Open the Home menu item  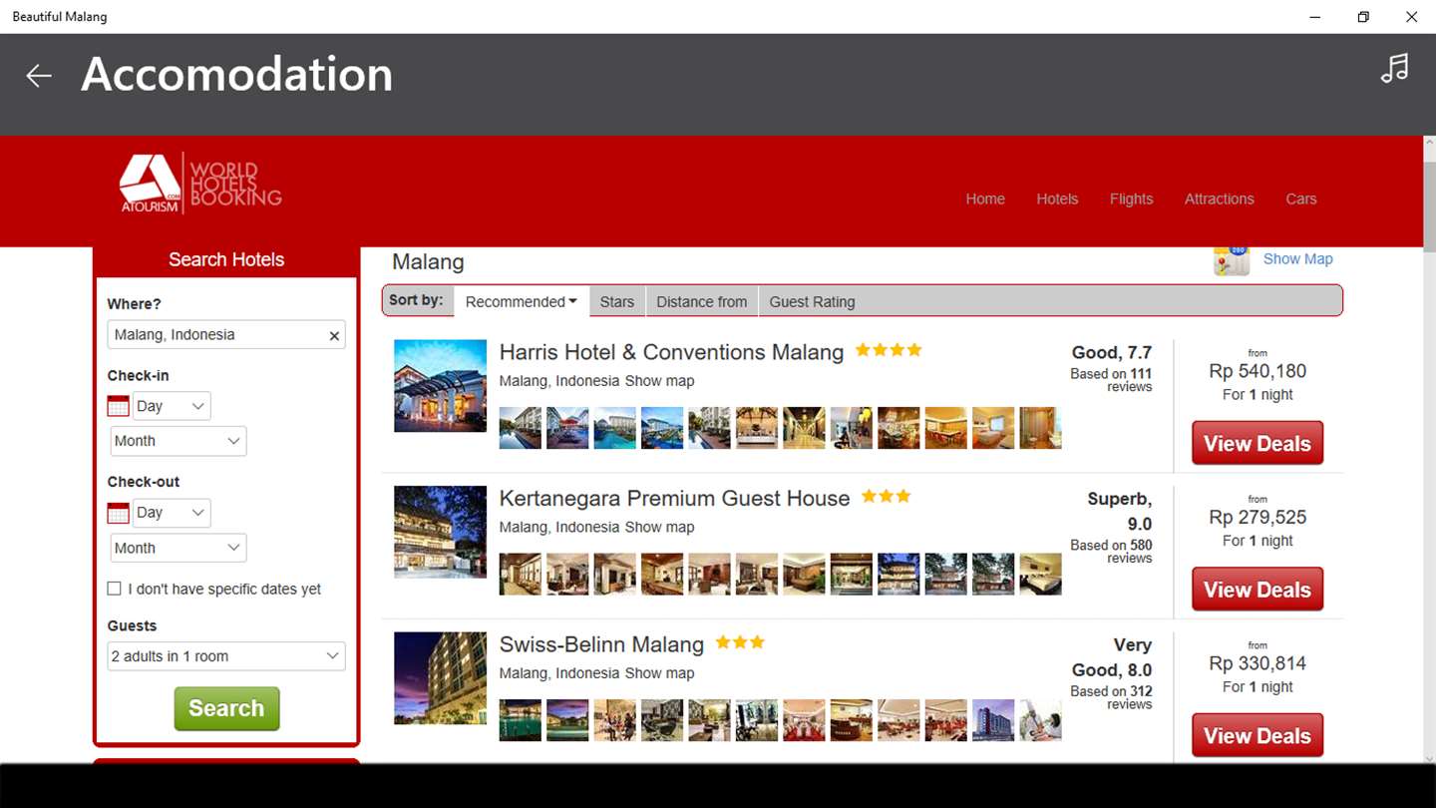click(985, 200)
